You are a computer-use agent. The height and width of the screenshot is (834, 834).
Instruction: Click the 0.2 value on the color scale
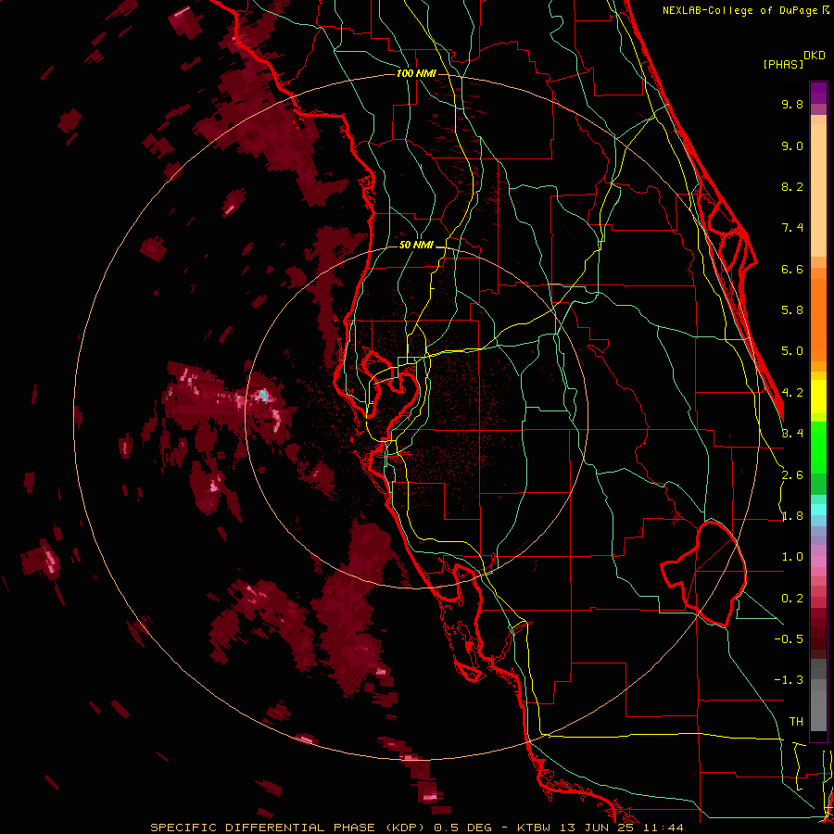(792, 599)
